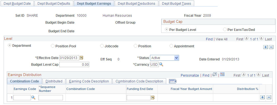Image resolution: width=277 pixels, height=105 pixels.
Task: Click Personalize link in Earnings Distribution
Action: (190, 75)
